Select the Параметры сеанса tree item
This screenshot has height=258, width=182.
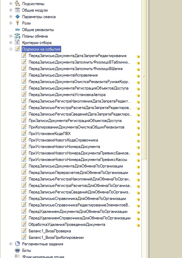39,17
